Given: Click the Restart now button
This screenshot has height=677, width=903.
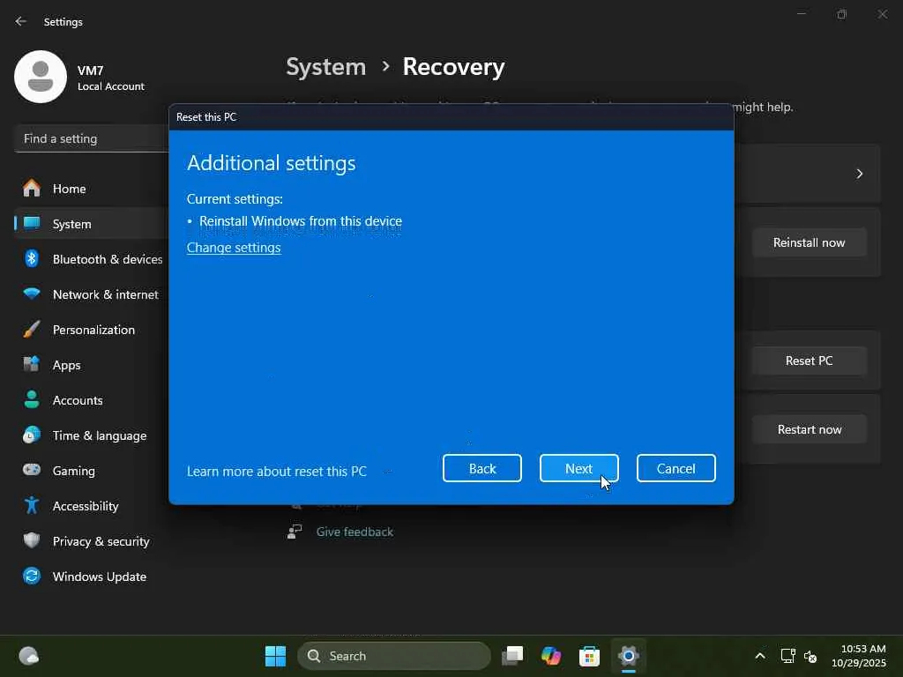Looking at the screenshot, I should pos(810,429).
